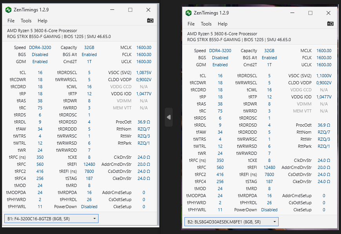The width and height of the screenshot is (341, 234).
Task: Click AddrCmdDrvStr 20.0 Ω value in left window
Action: [x=144, y=164]
